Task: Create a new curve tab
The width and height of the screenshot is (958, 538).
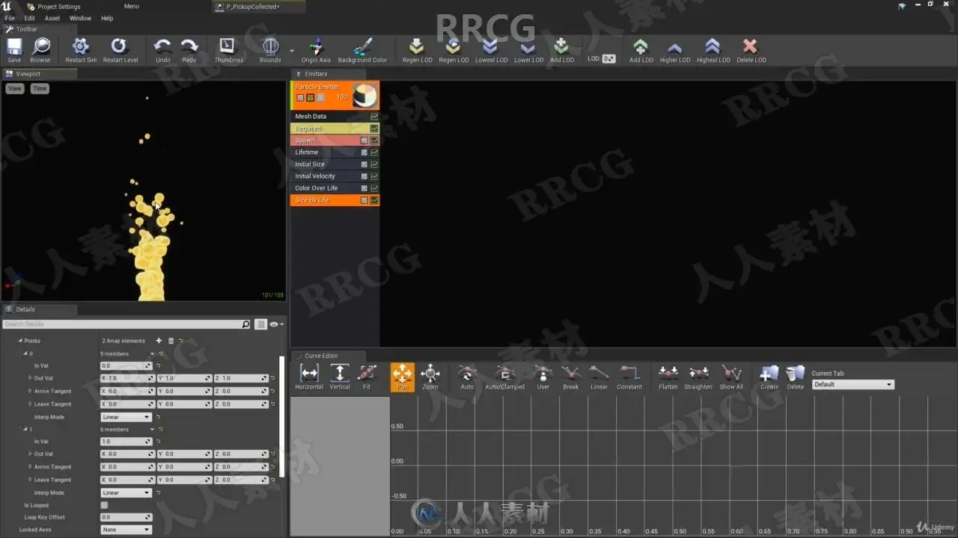Action: pos(769,377)
